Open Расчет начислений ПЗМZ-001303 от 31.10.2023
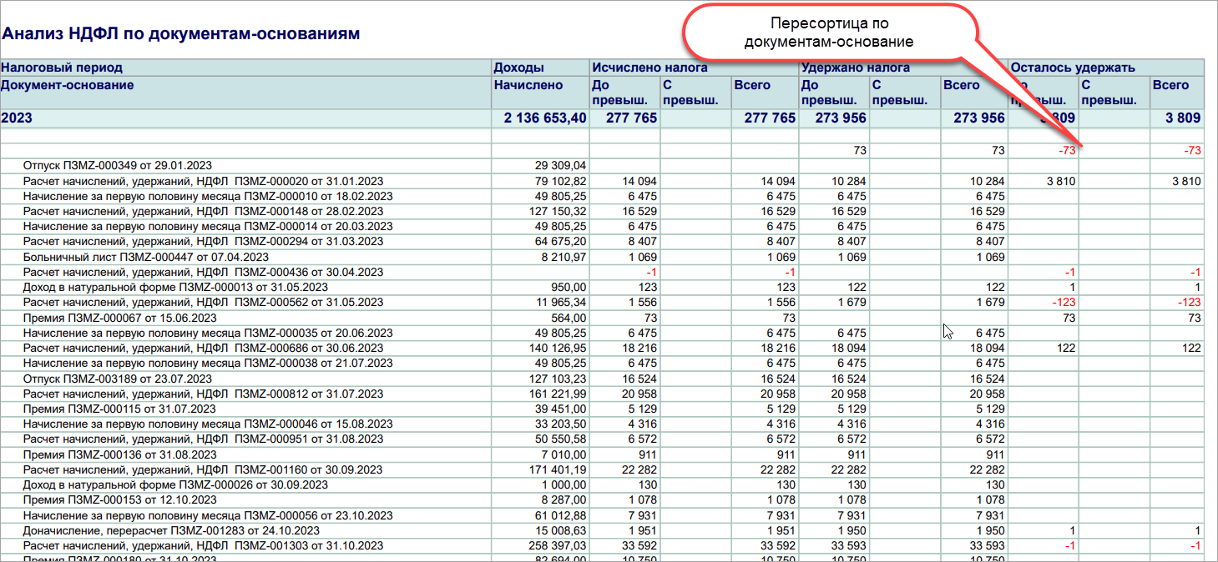 (203, 545)
